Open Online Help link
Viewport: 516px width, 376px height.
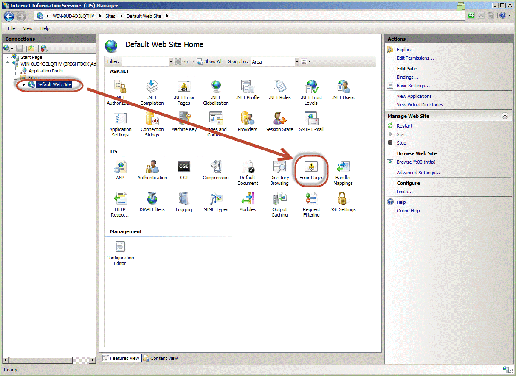click(408, 211)
